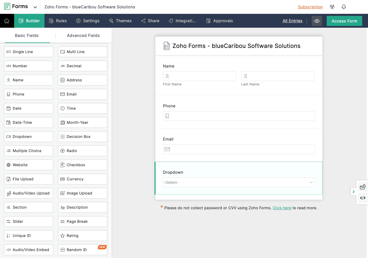Add a Page Break element
368x258 pixels.
[83, 221]
